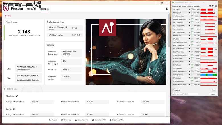Expand Memory Clock sensor dropdown

[189, 13]
